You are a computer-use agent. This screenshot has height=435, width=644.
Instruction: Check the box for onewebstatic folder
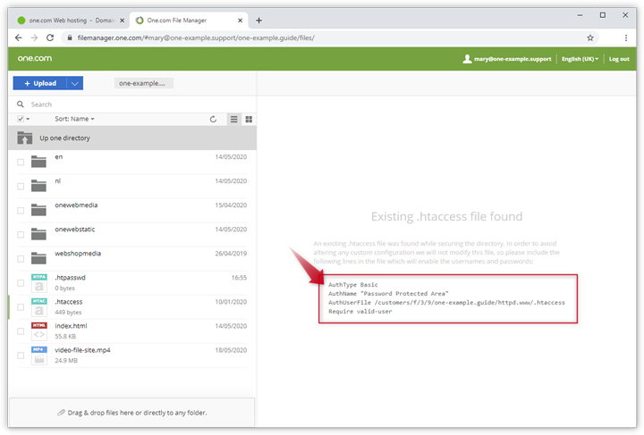tap(21, 235)
